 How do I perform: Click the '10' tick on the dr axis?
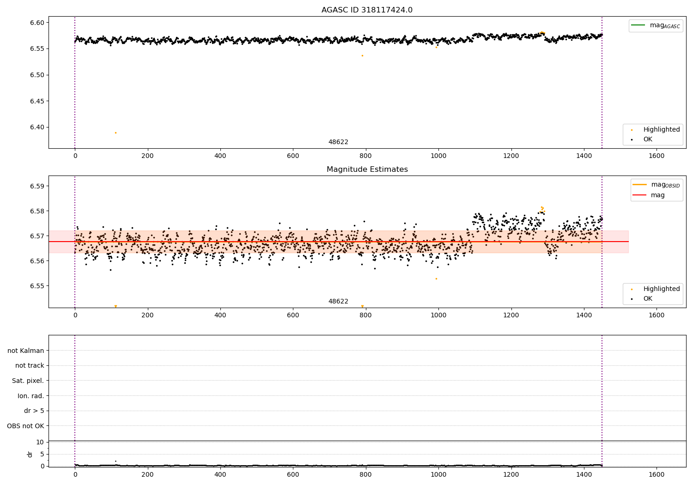tap(40, 443)
